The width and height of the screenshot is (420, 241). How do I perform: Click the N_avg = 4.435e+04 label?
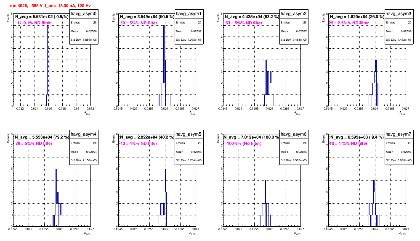[252, 17]
